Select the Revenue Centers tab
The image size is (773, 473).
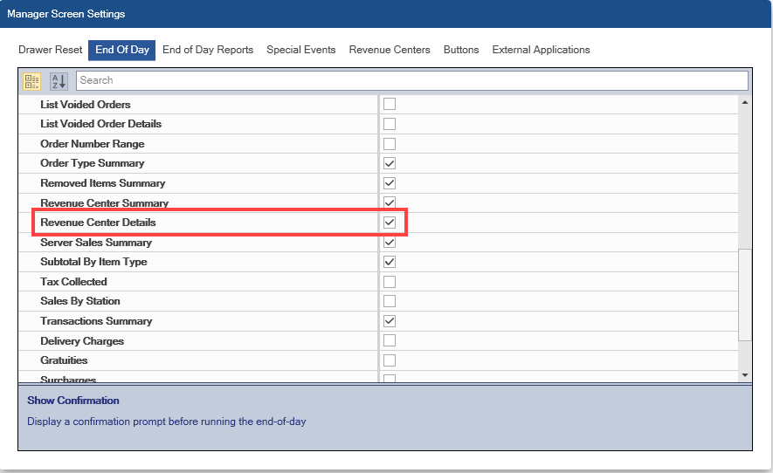pyautogui.click(x=390, y=50)
